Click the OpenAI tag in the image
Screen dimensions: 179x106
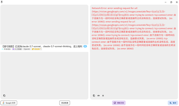point(27,49)
